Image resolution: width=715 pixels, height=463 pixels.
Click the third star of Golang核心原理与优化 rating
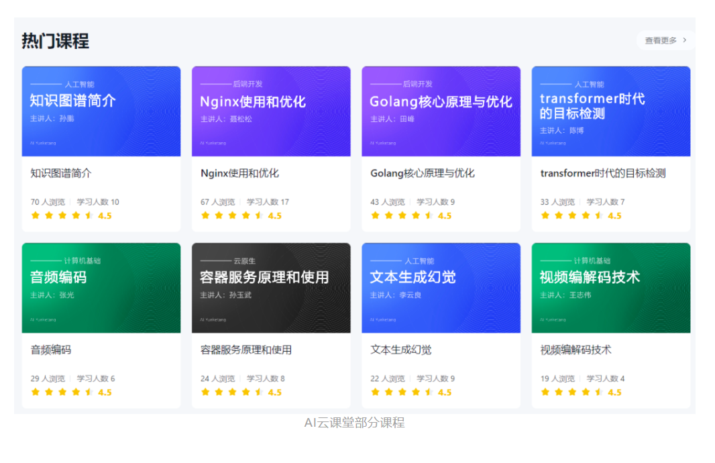pyautogui.click(x=402, y=215)
